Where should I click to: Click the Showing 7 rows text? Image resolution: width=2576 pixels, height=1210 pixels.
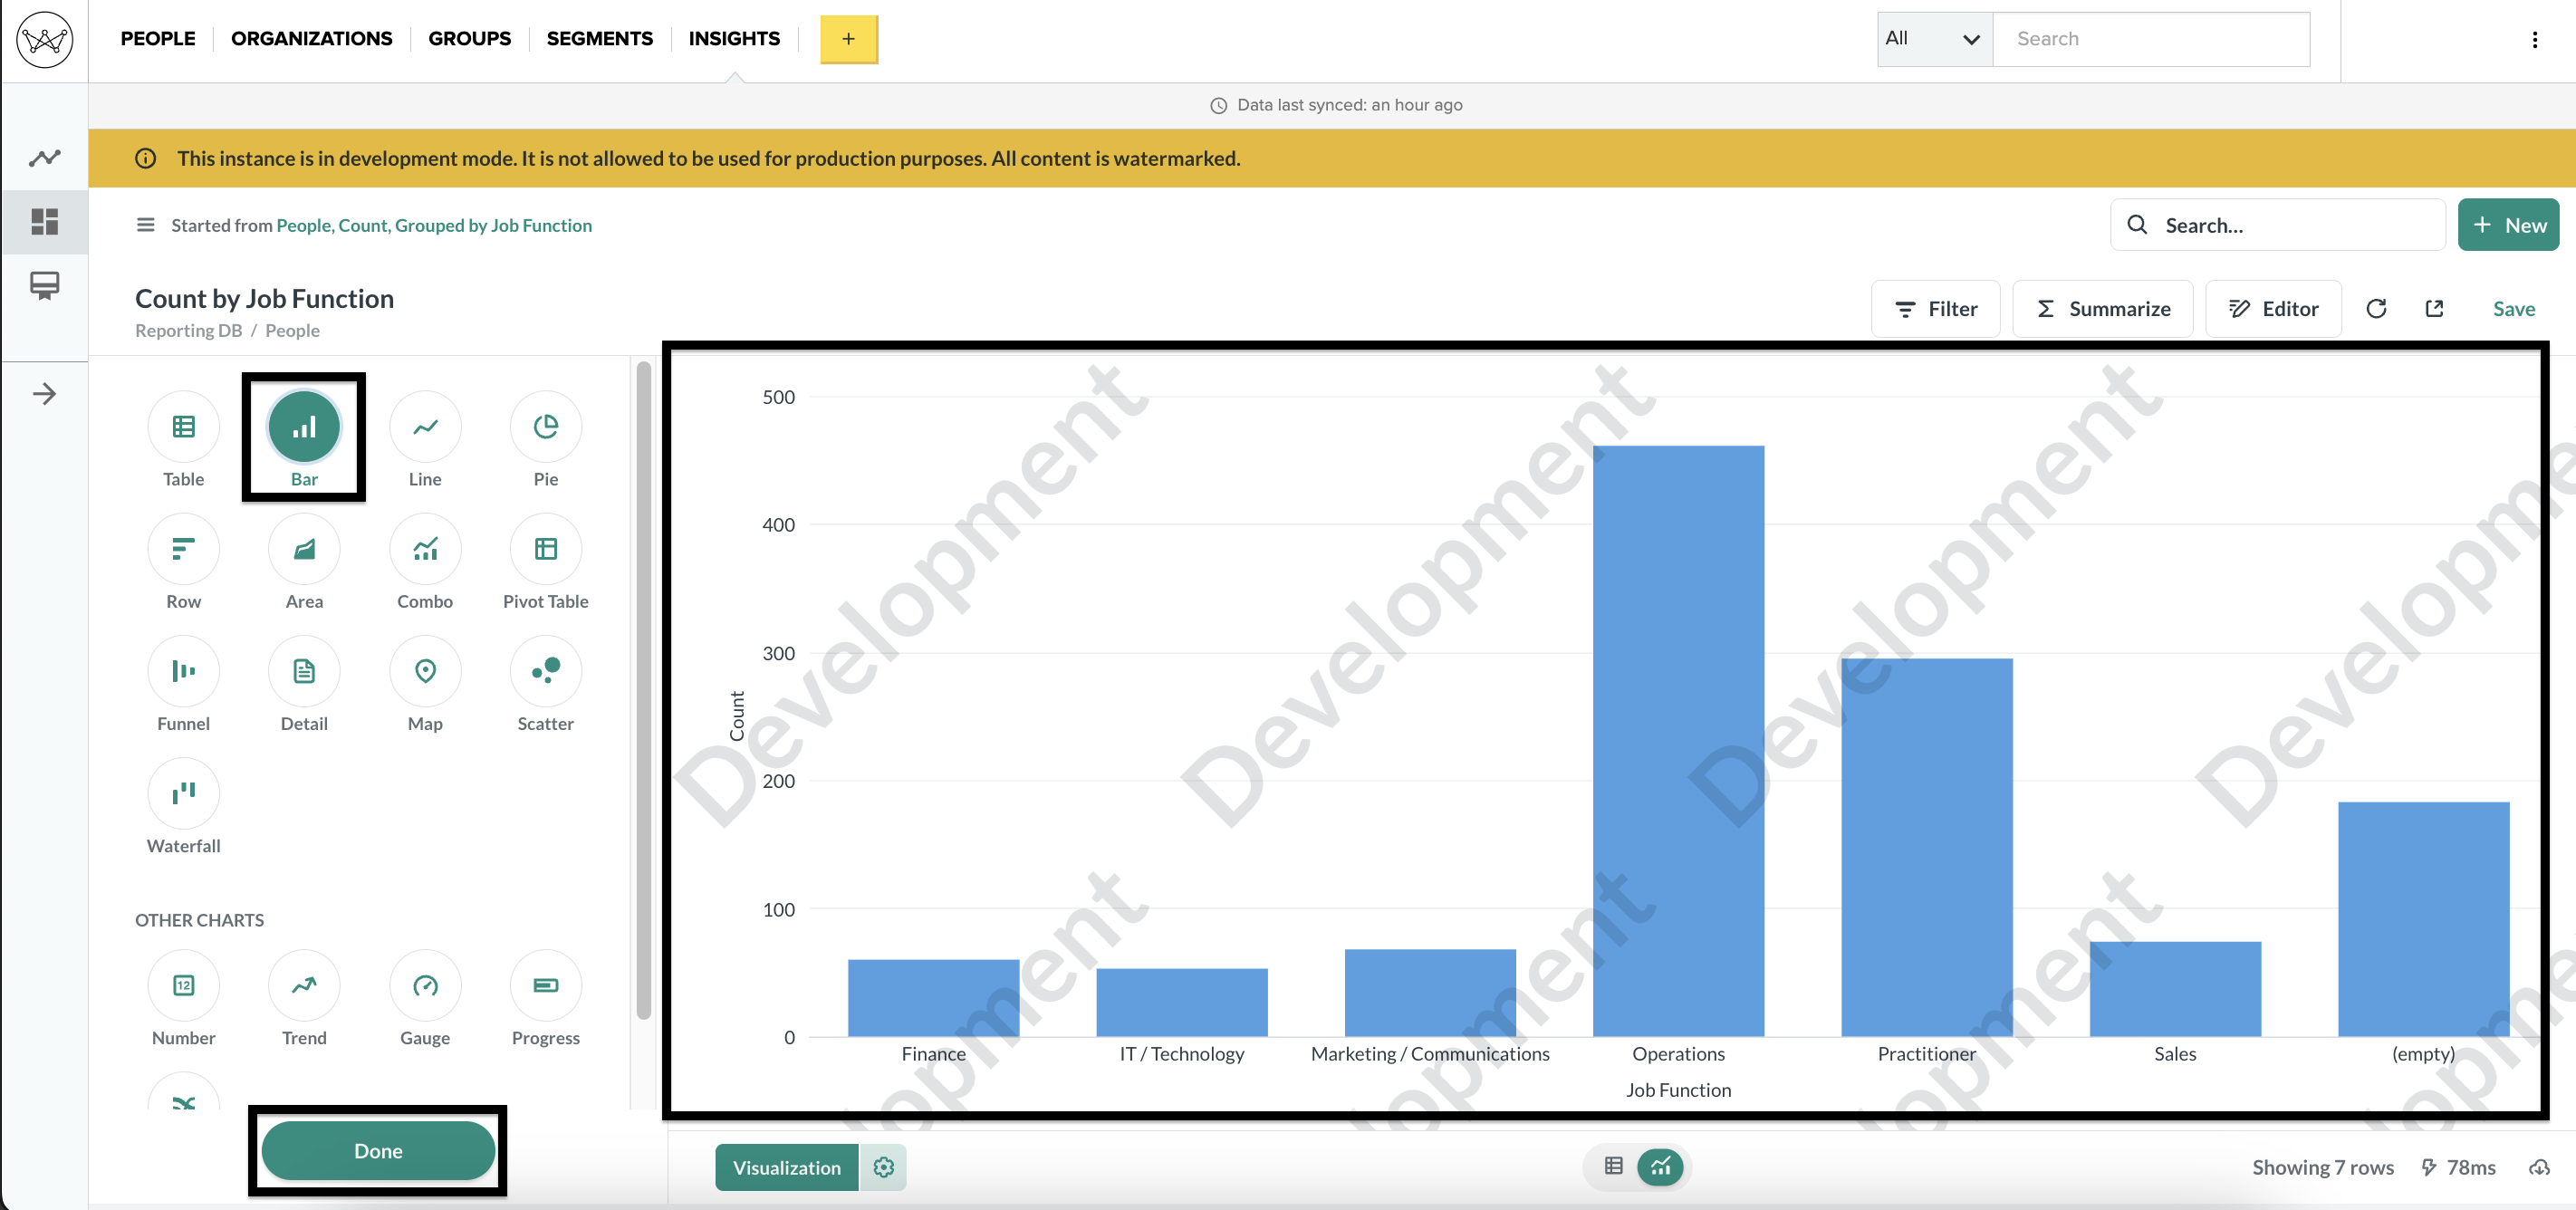tap(2322, 1167)
